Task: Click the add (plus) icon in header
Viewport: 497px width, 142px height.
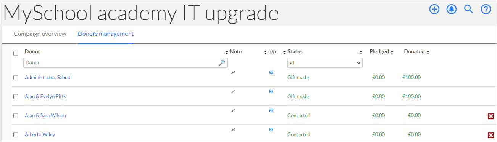Action: coord(434,9)
